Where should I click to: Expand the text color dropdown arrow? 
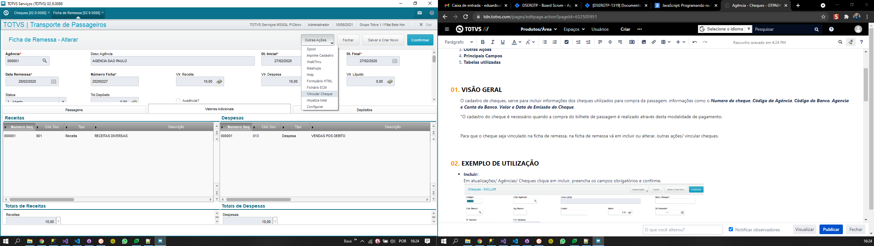pos(520,42)
